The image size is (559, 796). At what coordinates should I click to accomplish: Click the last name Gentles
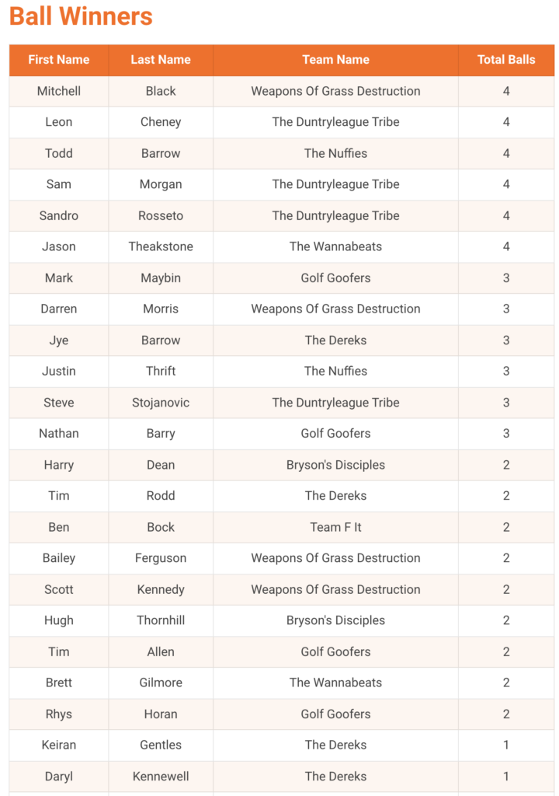[x=161, y=745]
